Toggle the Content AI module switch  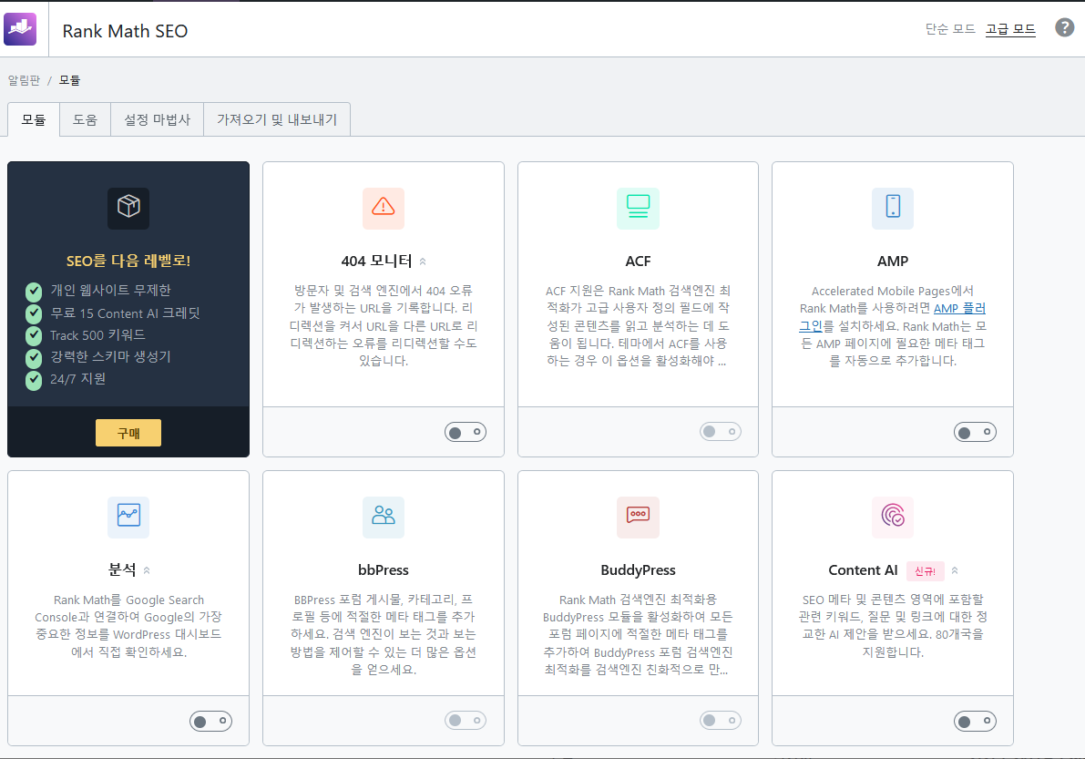click(x=975, y=722)
